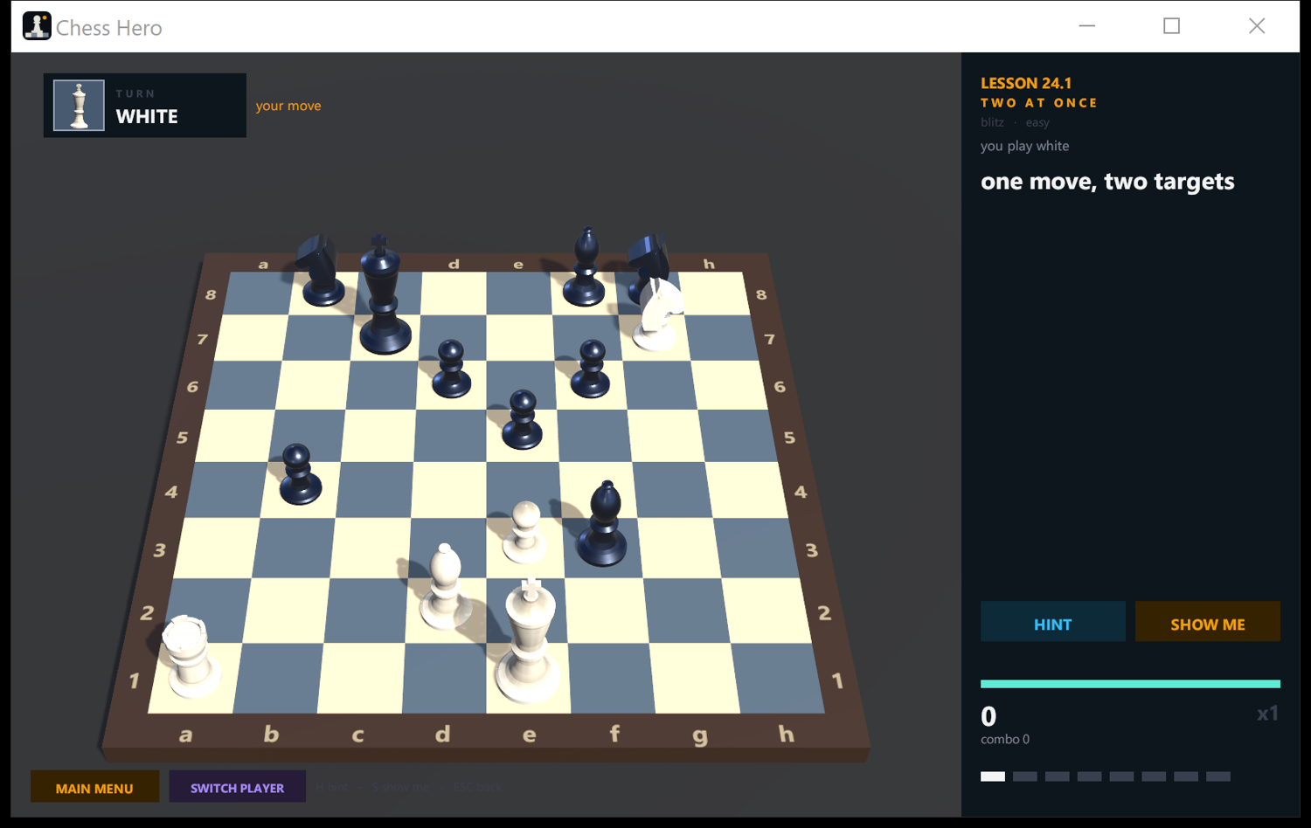Select the white king on e1
Viewport: 1311px width, 828px height.
pyautogui.click(x=528, y=642)
